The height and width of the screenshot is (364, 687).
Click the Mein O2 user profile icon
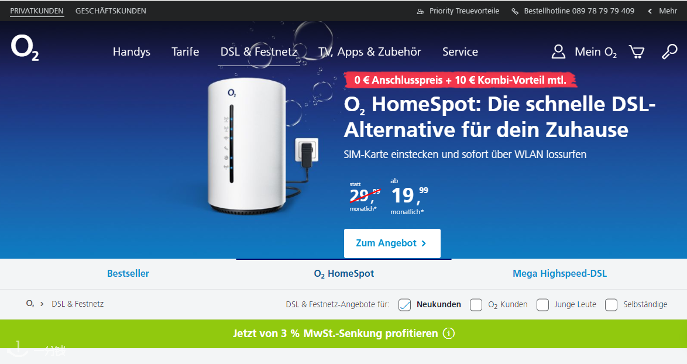(558, 51)
